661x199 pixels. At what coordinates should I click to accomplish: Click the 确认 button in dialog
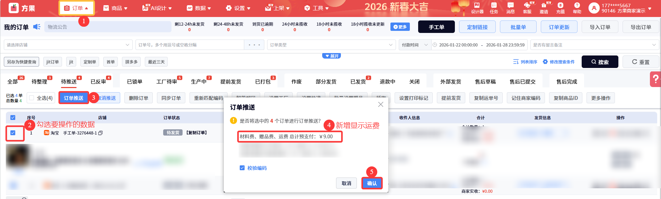point(372,183)
